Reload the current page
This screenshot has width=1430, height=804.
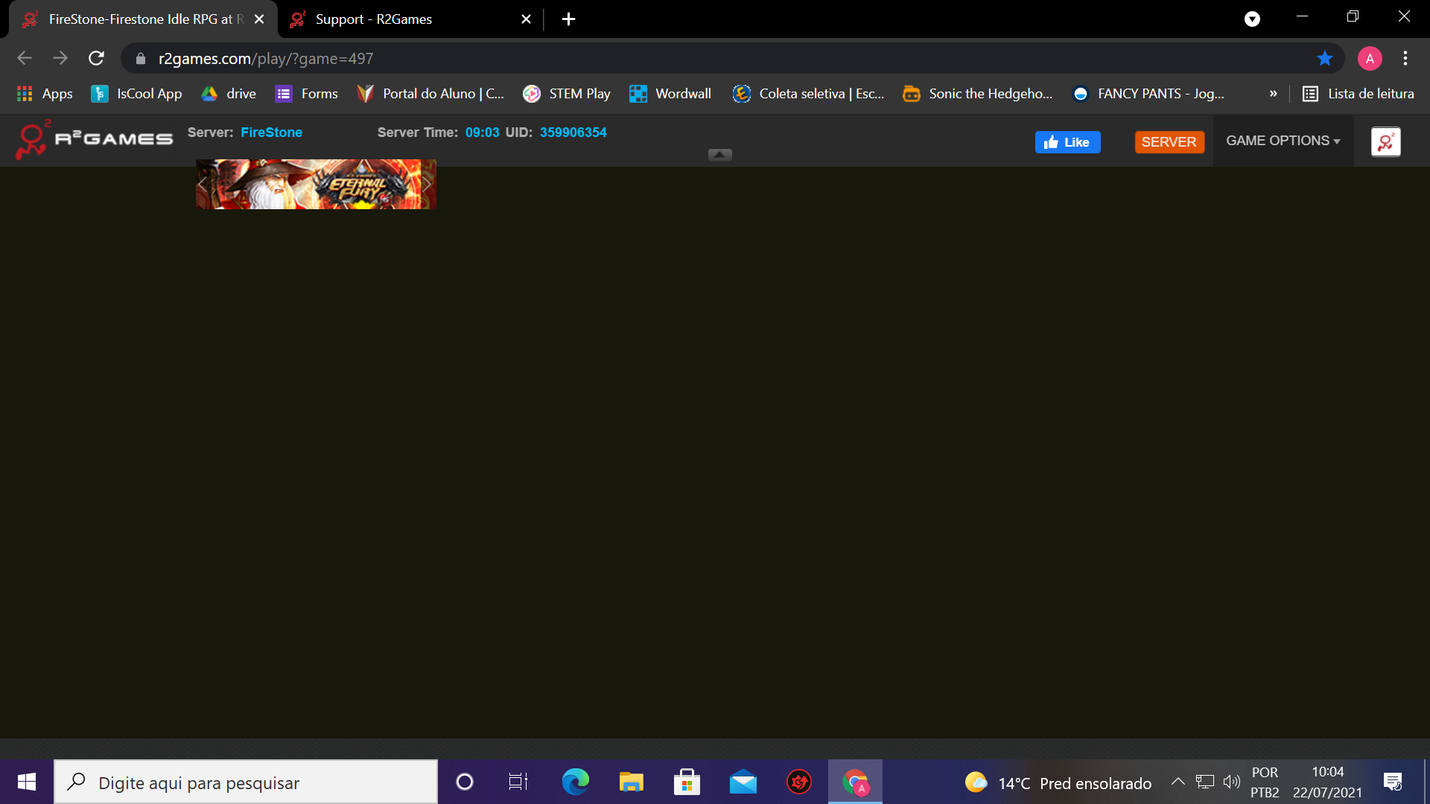[x=96, y=58]
